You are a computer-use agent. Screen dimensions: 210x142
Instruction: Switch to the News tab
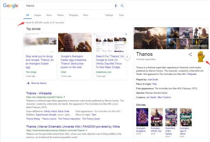49,15
